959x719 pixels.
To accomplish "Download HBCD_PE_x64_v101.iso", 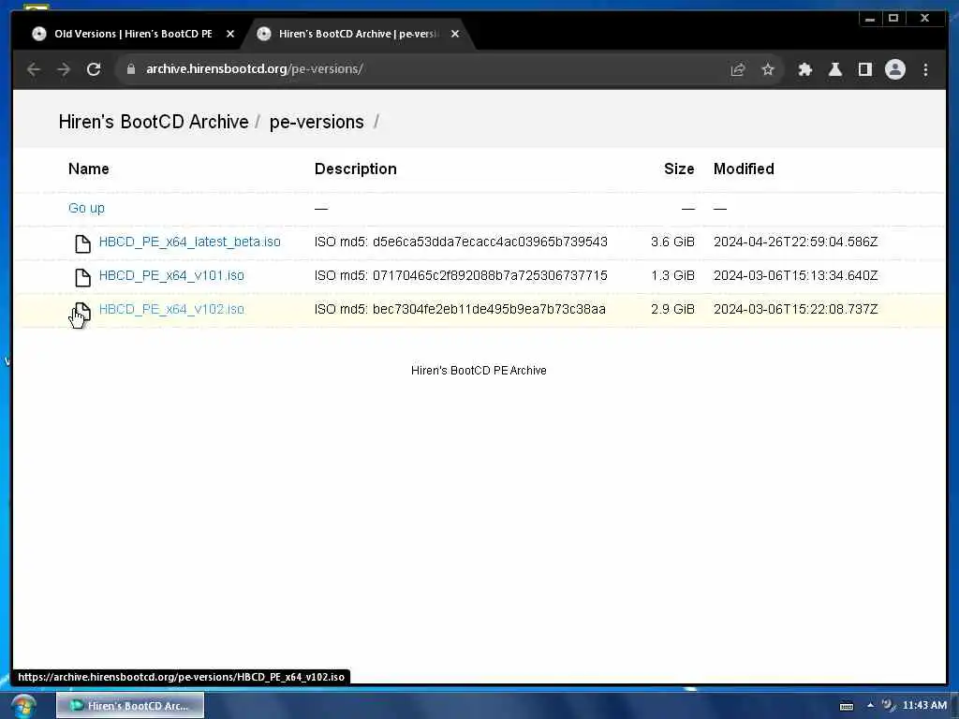I will tap(171, 275).
